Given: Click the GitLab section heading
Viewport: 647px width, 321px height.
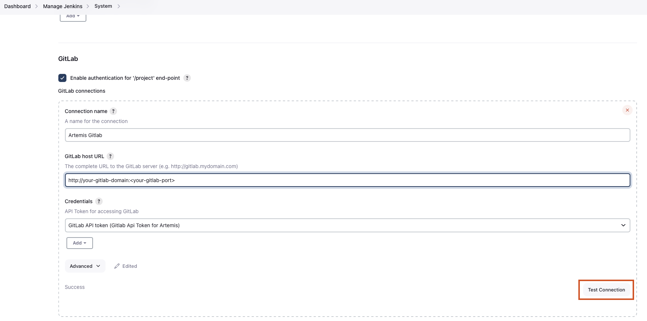Looking at the screenshot, I should click(68, 59).
